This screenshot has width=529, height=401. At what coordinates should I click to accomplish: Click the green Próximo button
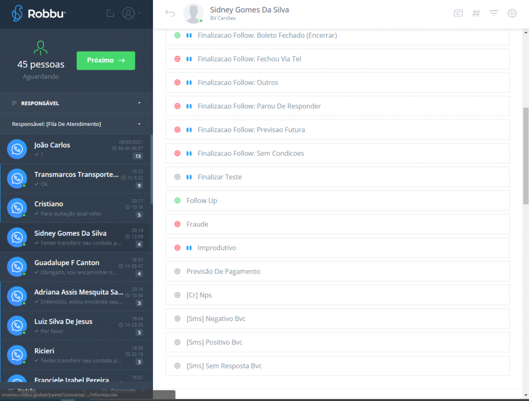click(106, 60)
